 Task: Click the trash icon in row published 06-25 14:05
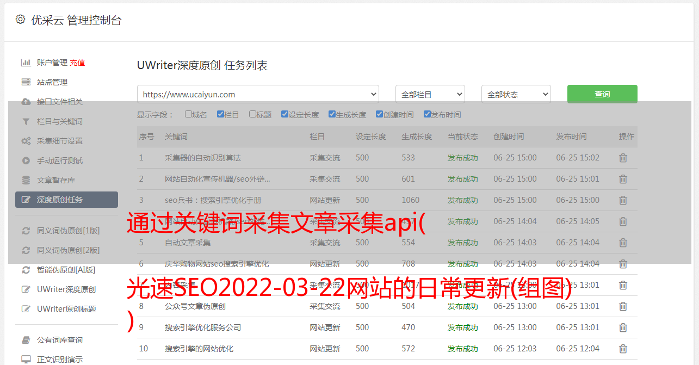click(623, 221)
